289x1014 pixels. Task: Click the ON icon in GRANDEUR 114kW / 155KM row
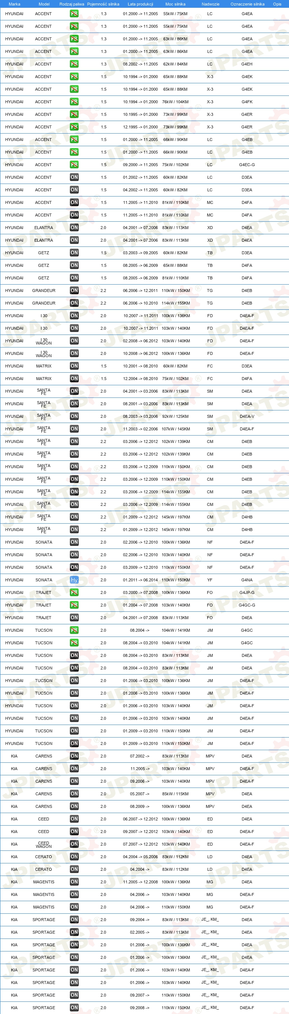74,303
